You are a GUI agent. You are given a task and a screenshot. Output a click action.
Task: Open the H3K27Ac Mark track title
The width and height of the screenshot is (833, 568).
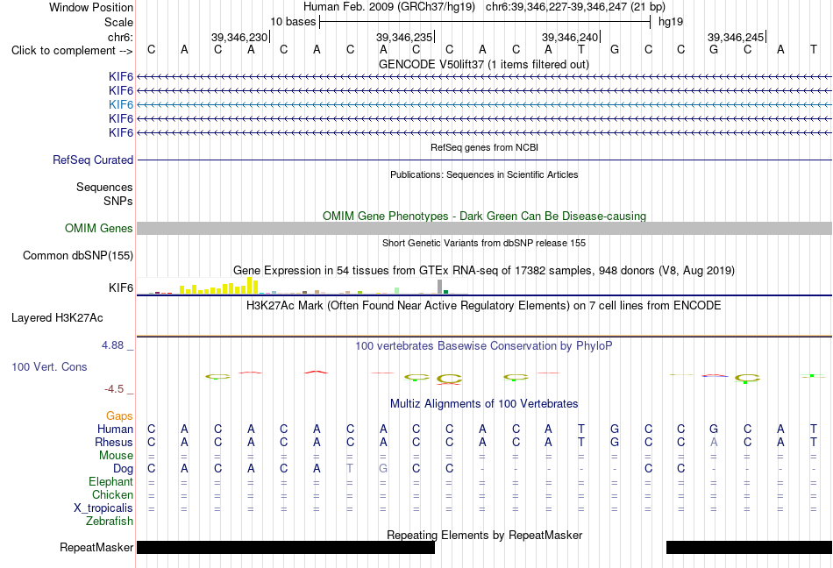click(484, 305)
